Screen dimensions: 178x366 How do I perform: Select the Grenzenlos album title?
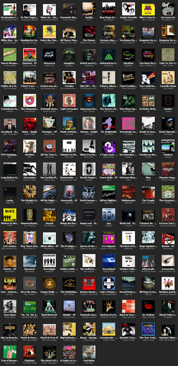[x=168, y=269]
